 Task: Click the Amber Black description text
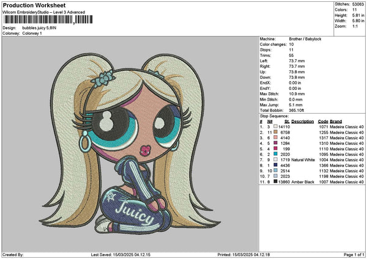point(303,181)
